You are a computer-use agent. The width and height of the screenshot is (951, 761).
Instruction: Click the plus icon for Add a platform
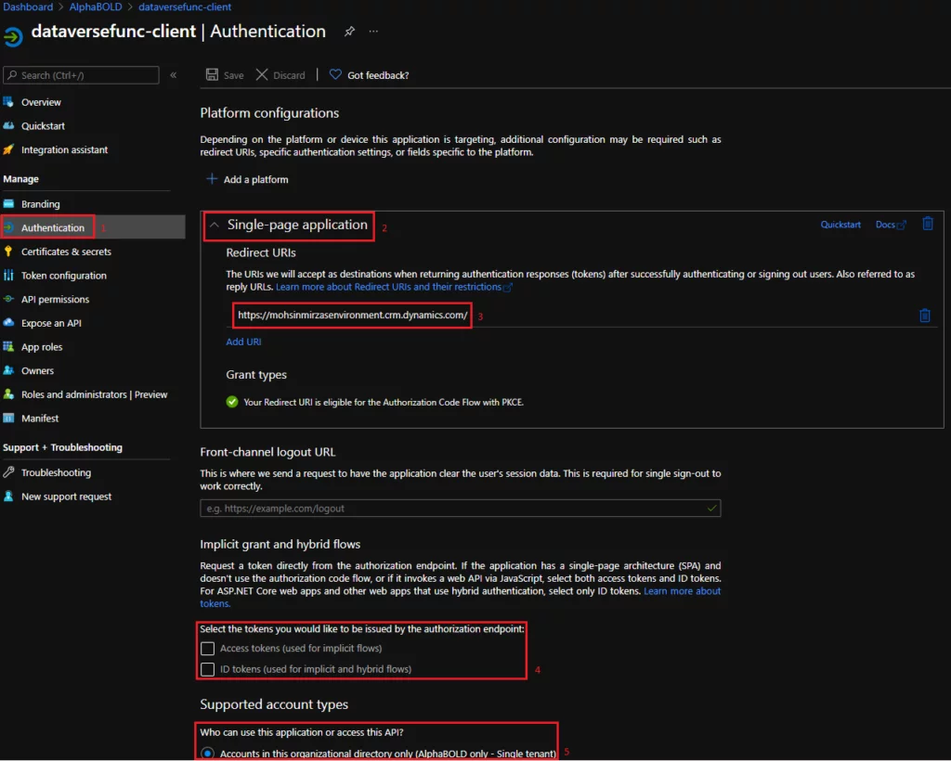[212, 179]
